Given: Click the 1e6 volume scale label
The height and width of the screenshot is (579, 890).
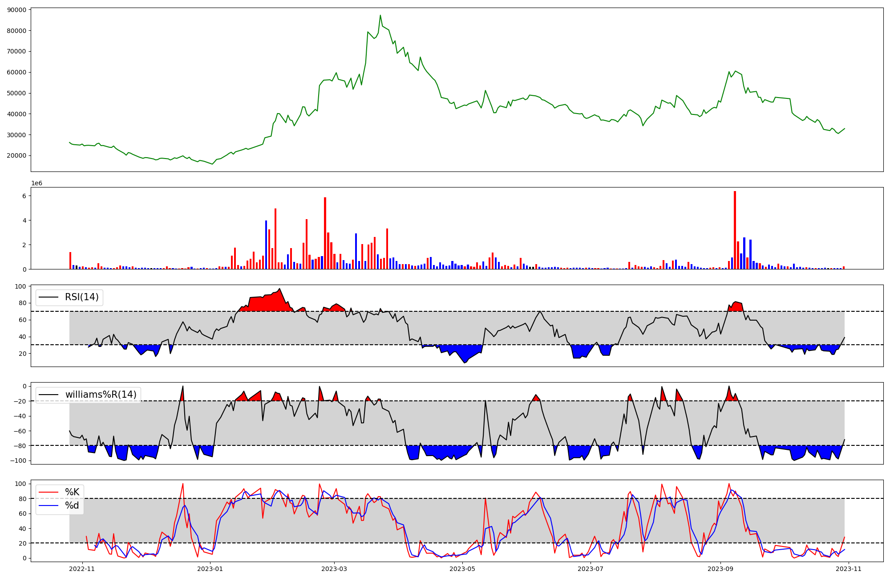Looking at the screenshot, I should 36,183.
